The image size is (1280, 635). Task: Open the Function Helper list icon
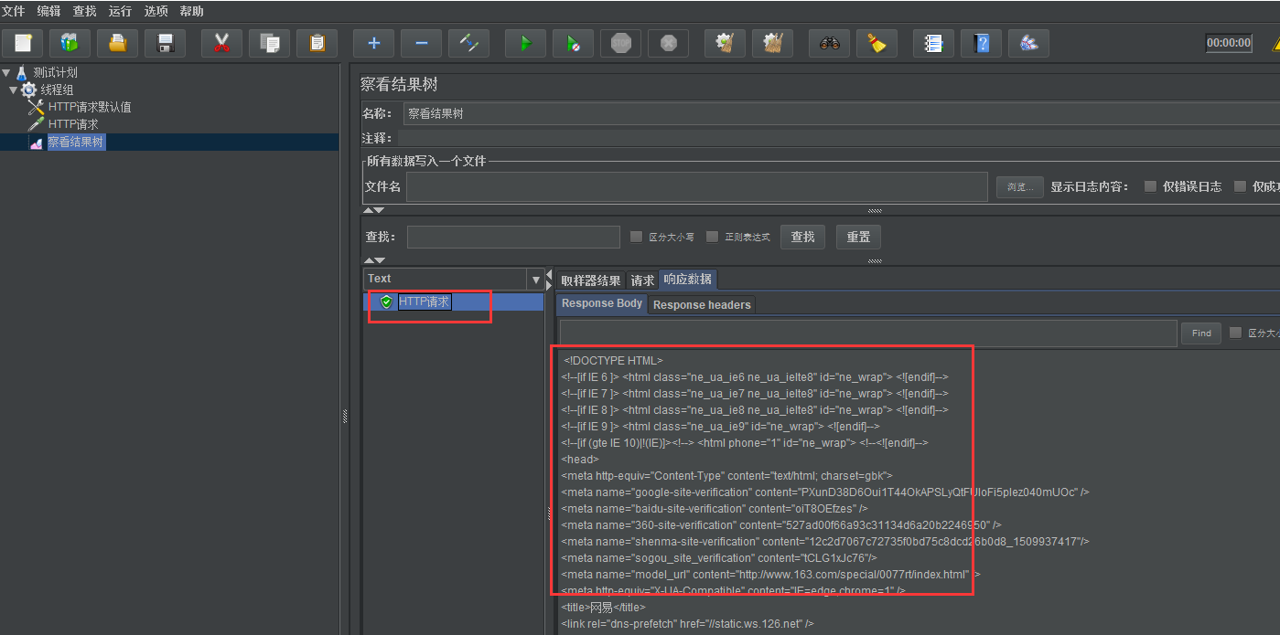pyautogui.click(x=933, y=43)
